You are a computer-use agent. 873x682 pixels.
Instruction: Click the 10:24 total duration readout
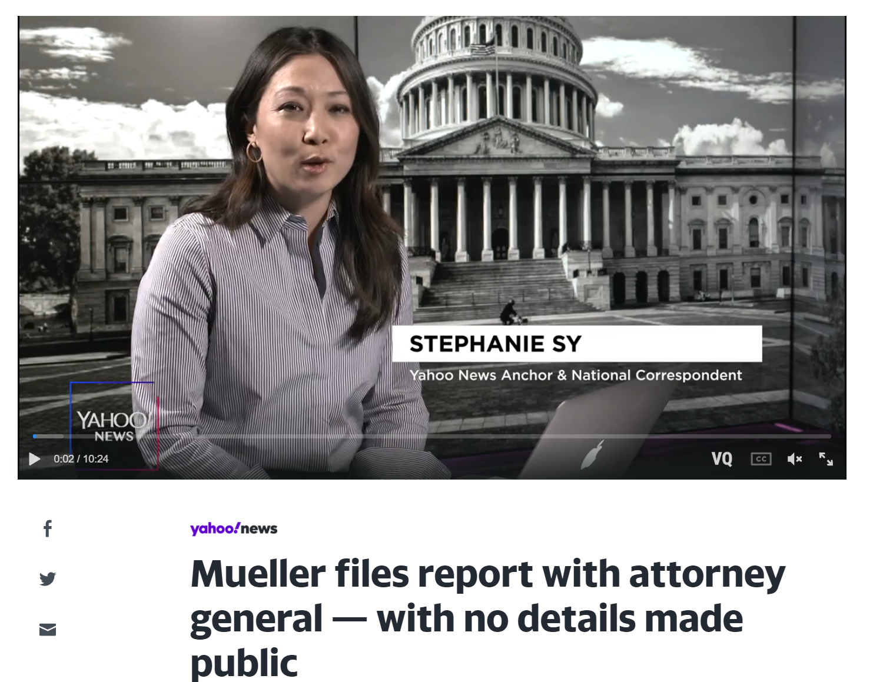(x=96, y=459)
